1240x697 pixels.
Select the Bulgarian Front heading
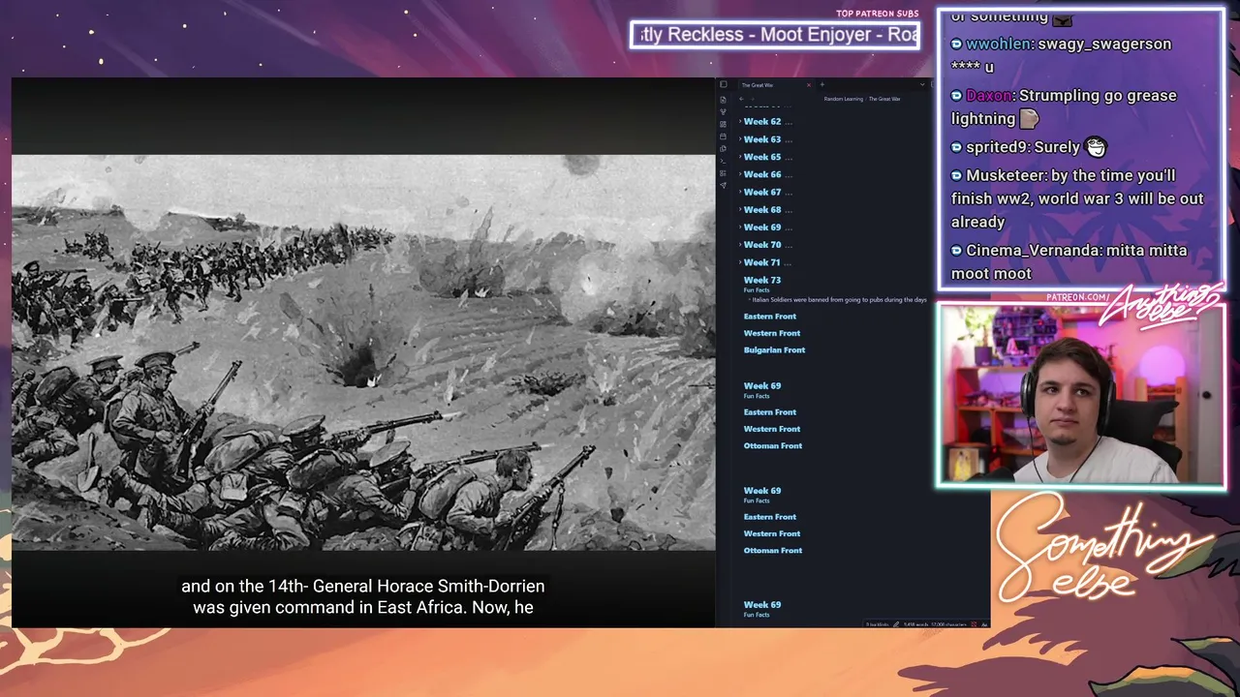tap(774, 349)
